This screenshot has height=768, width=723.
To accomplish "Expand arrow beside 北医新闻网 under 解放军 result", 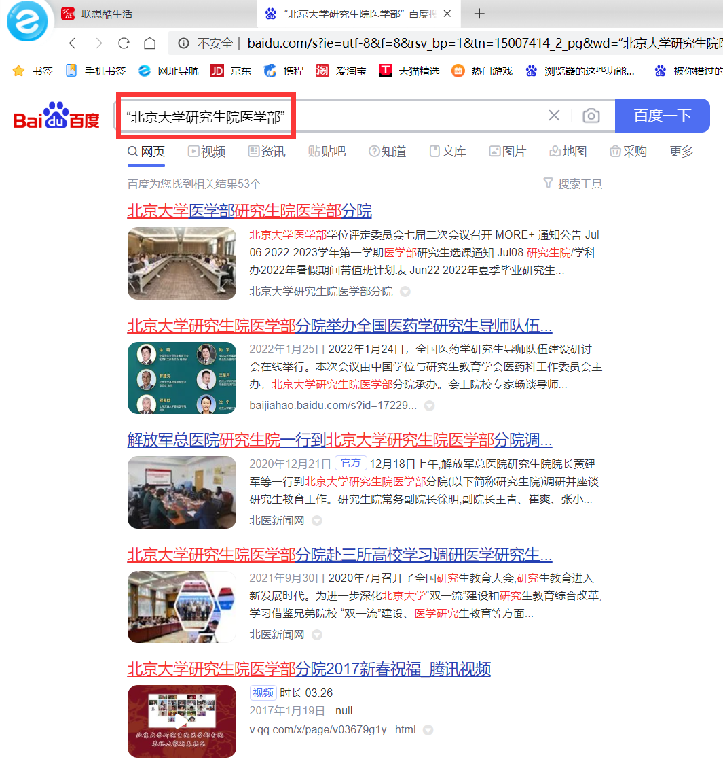I will [317, 521].
